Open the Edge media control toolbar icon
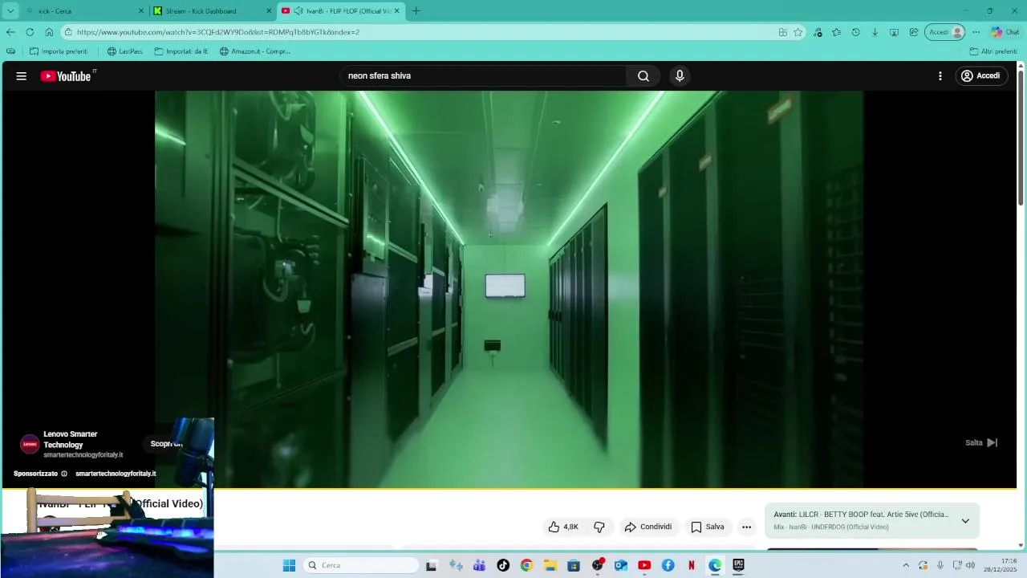This screenshot has height=578, width=1027. pyautogui.click(x=818, y=32)
